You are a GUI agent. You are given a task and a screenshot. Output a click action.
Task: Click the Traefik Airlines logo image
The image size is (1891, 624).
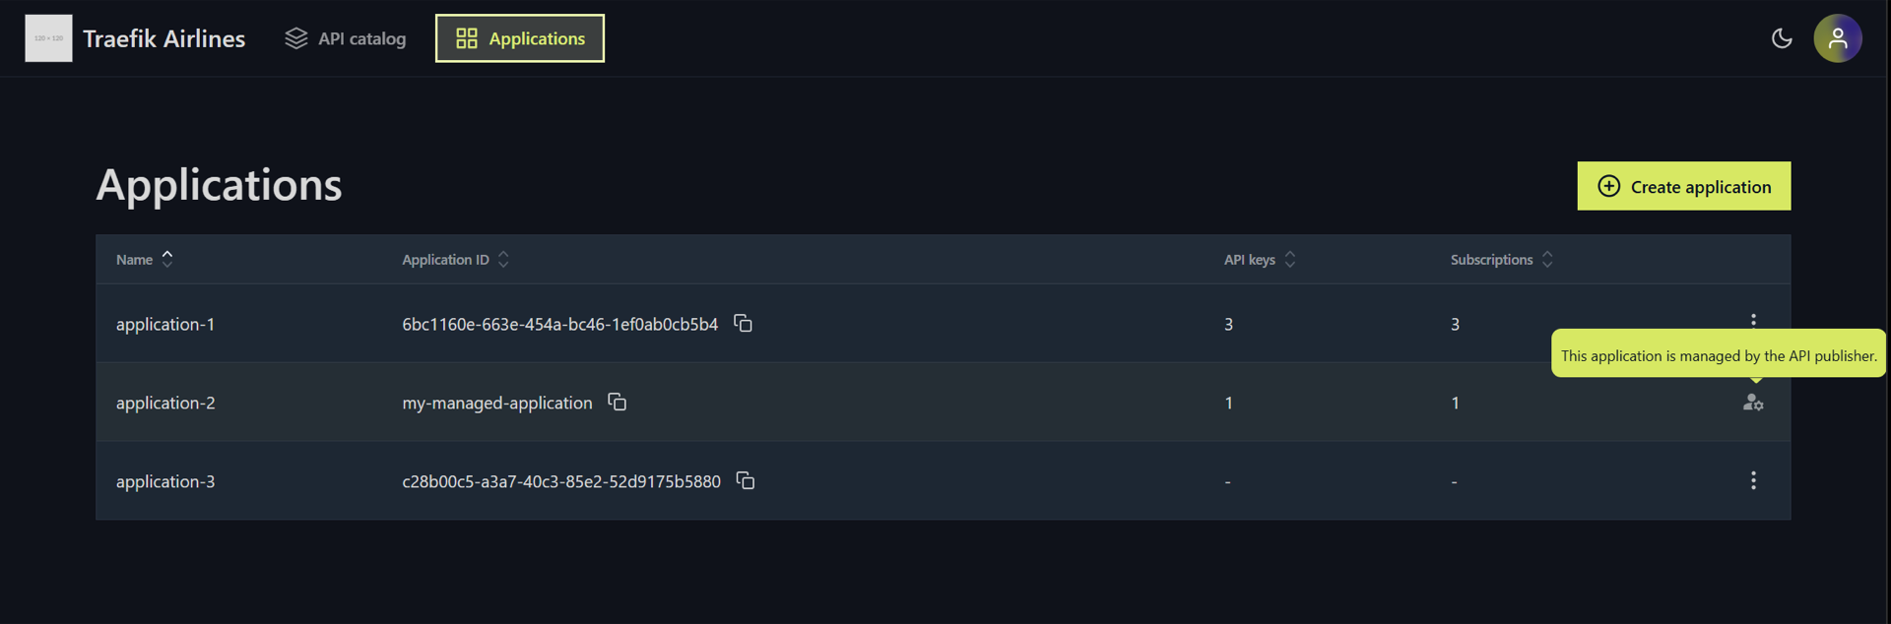[x=48, y=38]
